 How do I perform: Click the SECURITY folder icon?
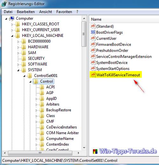pyautogui.click(x=24, y=58)
